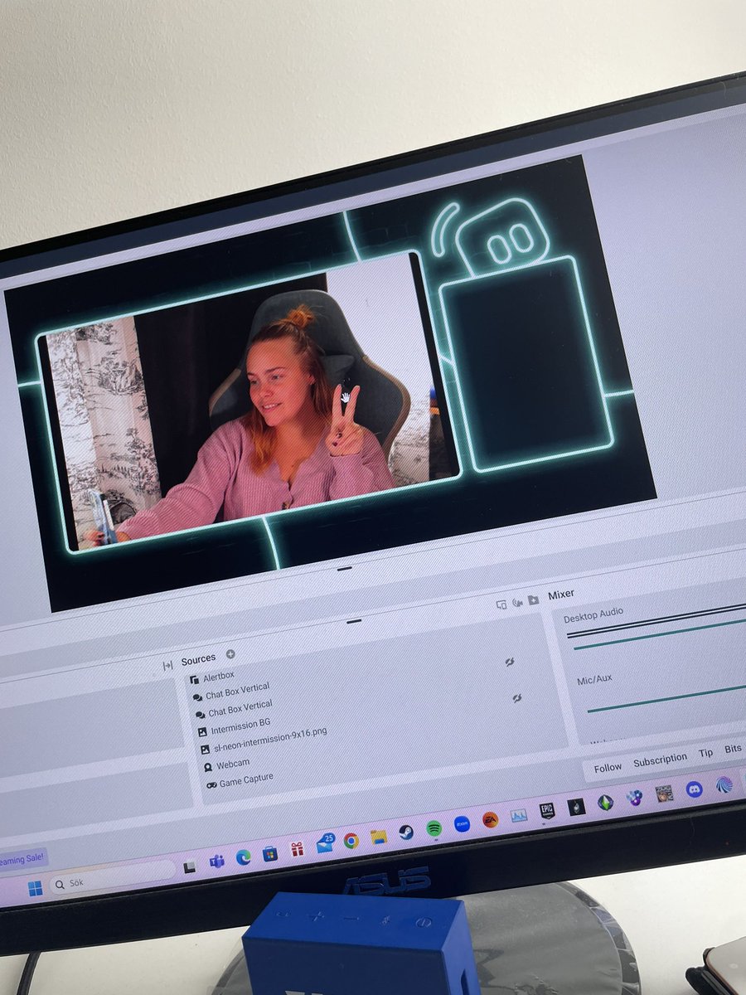Image resolution: width=746 pixels, height=995 pixels.
Task: Click the Sök taskbar search field
Action: click(114, 878)
